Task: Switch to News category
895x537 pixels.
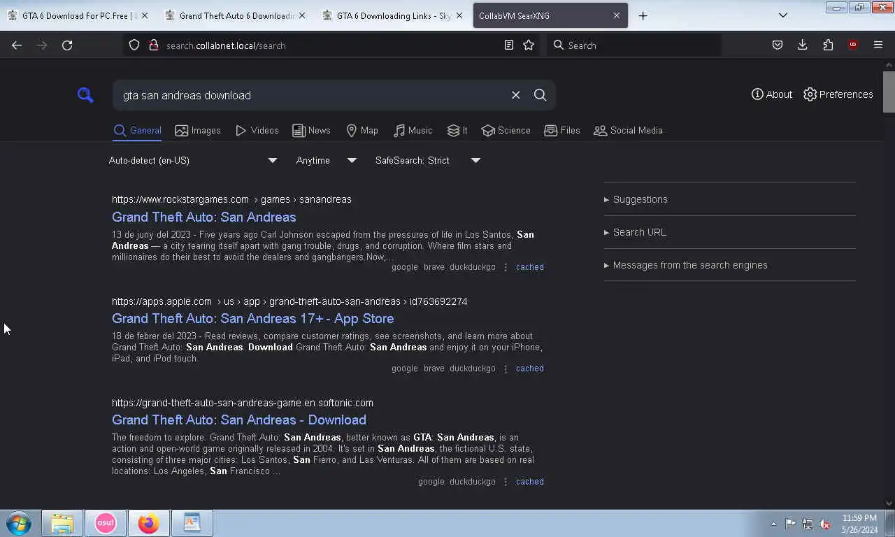Action: [311, 131]
